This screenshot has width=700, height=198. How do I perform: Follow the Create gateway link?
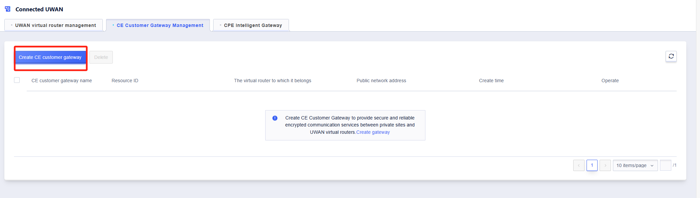[x=373, y=132]
